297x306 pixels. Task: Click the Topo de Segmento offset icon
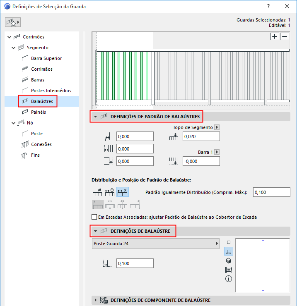tap(174, 136)
